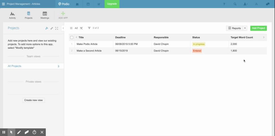Click the In progress status label

coord(198,44)
